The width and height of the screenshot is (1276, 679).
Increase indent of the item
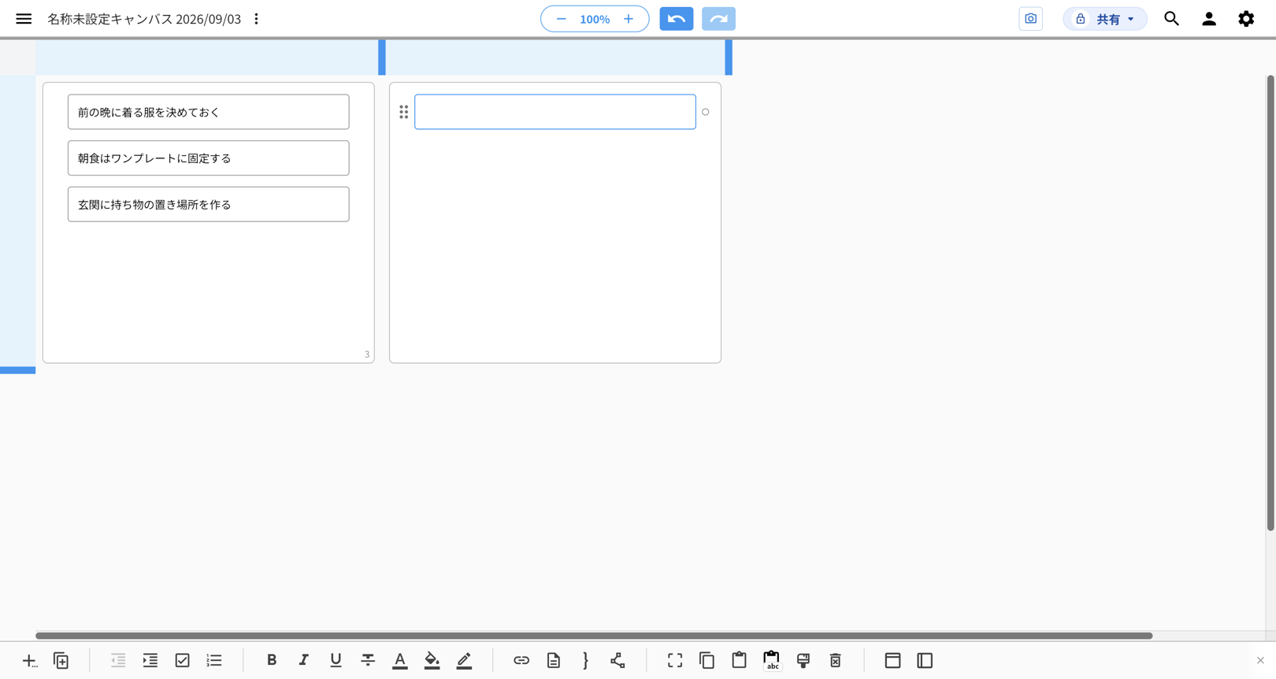150,661
